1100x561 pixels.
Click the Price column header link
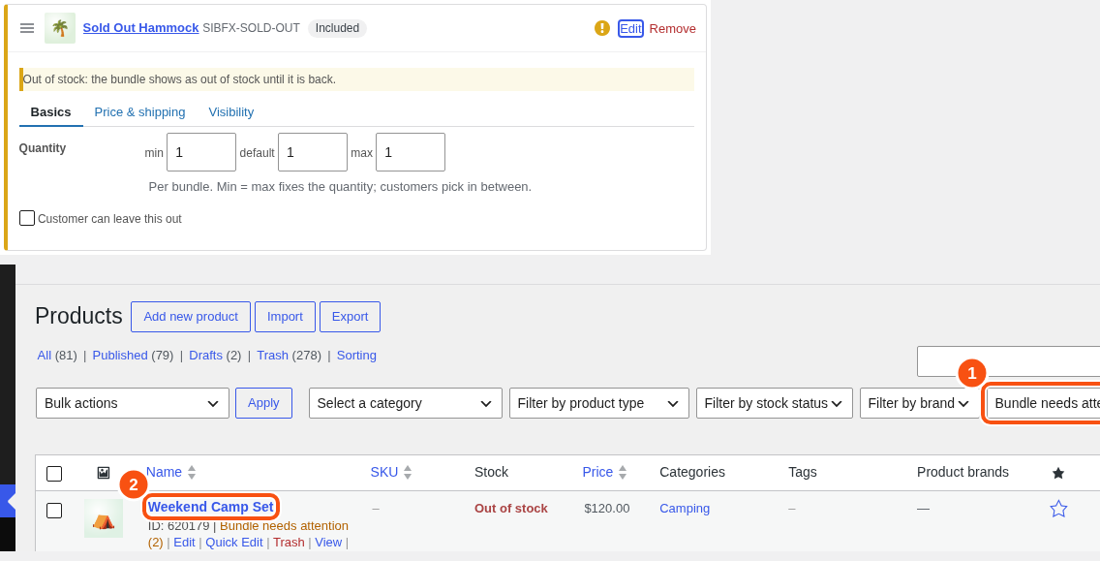pos(597,473)
